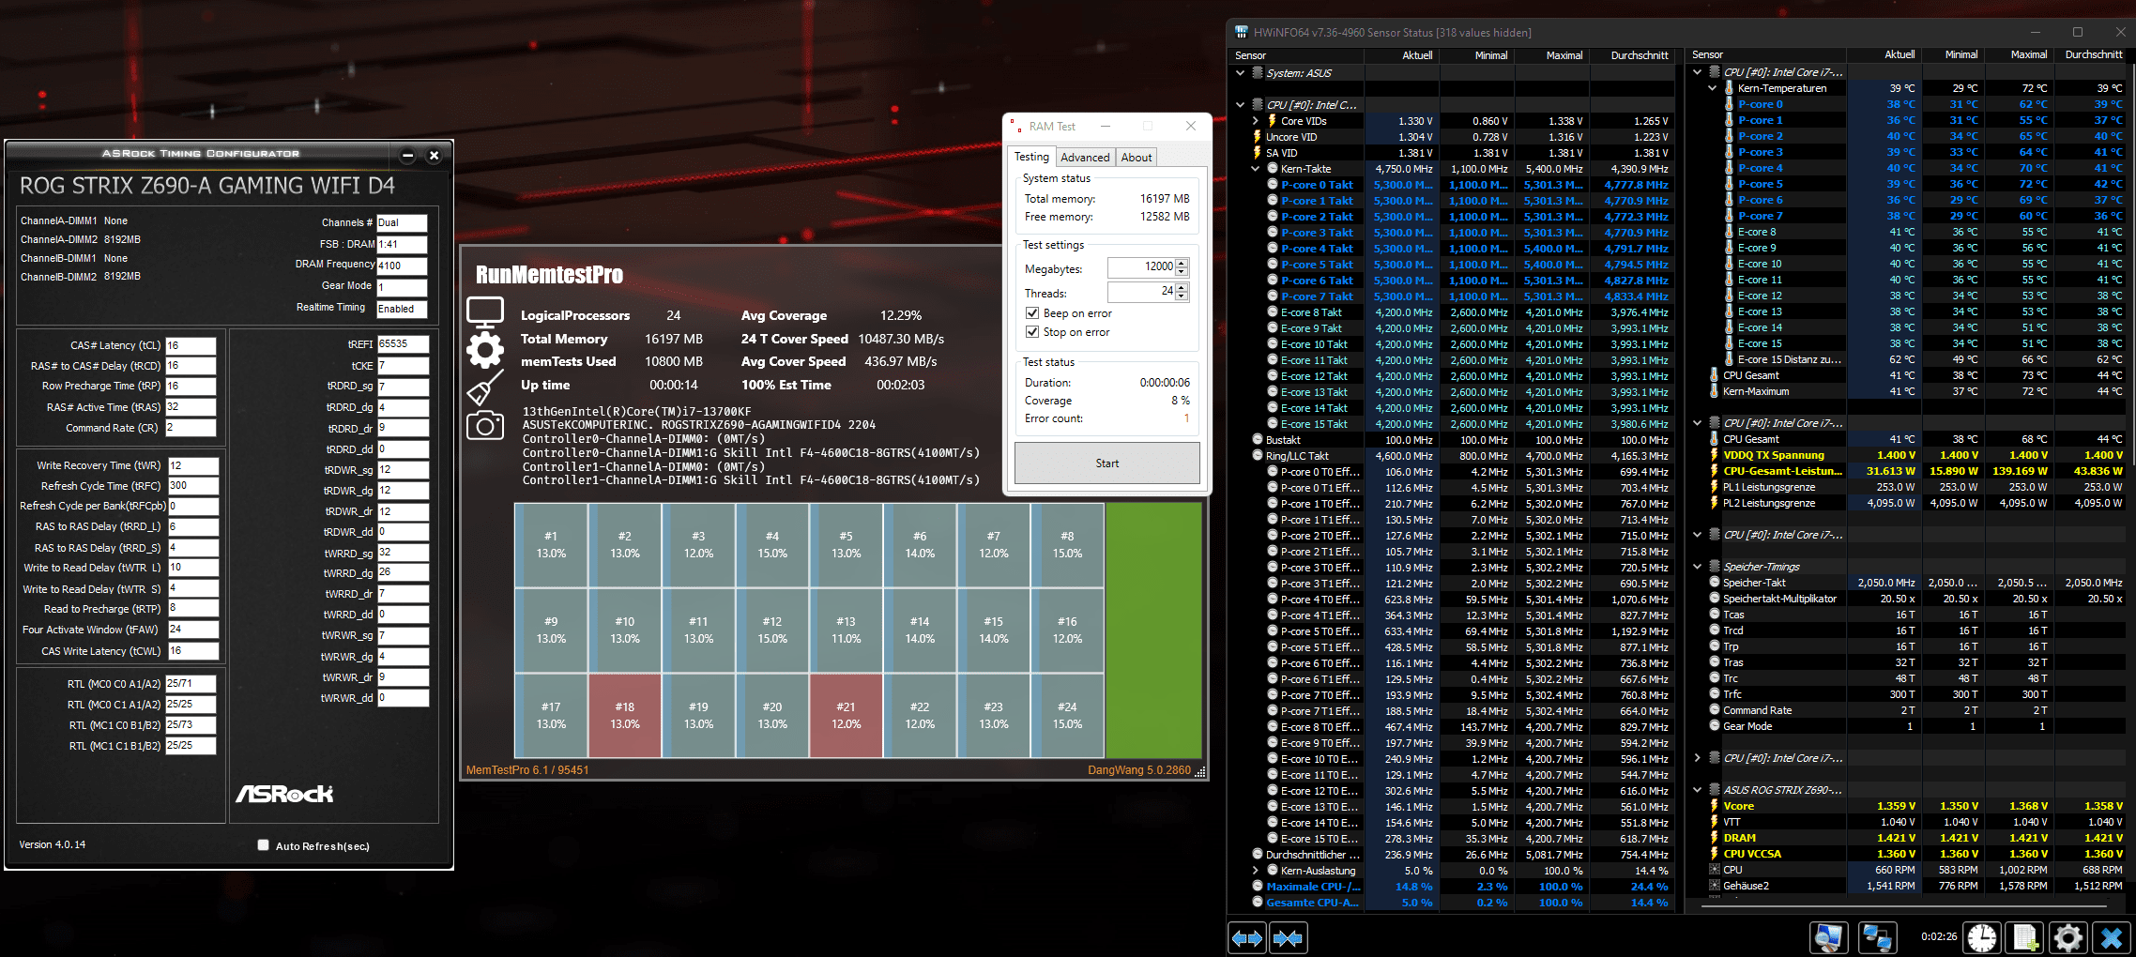The height and width of the screenshot is (957, 2136).
Task: Select the P-core 5 Takt row
Action: coord(1454,265)
